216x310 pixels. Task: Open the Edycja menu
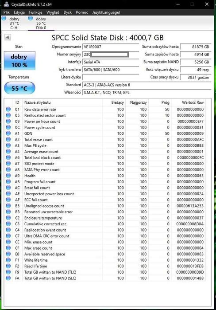pos(19,12)
